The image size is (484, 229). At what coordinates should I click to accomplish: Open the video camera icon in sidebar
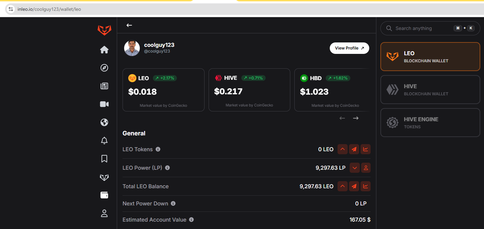pos(104,104)
